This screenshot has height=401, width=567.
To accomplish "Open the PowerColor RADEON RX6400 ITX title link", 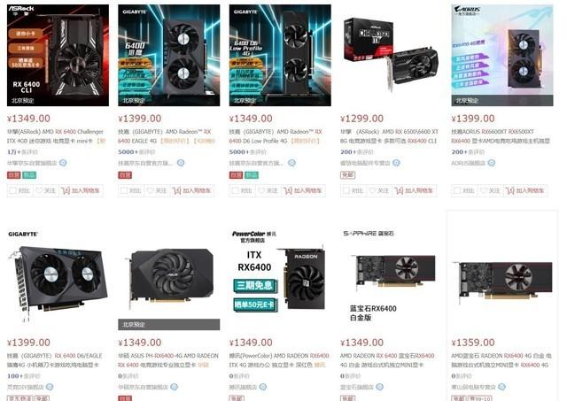I will tap(279, 360).
